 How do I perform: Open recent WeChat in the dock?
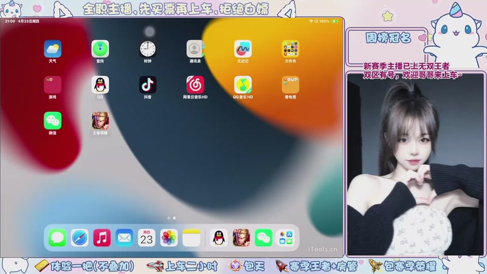pyautogui.click(x=264, y=238)
